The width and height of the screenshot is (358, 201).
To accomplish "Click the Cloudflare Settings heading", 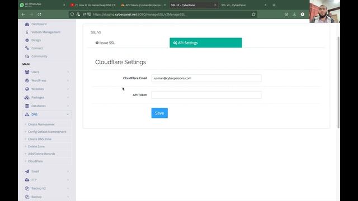I will pyautogui.click(x=121, y=62).
